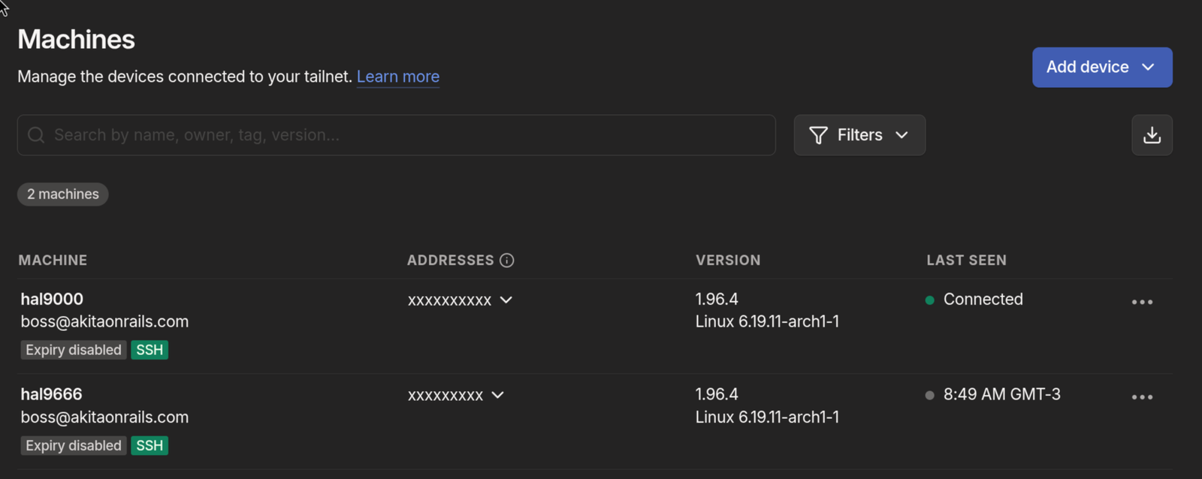Click the info icon beside Addresses

(507, 261)
